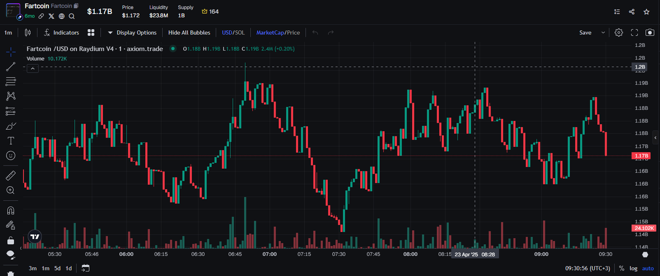Expand the Save dropdown arrow
This screenshot has width=660, height=276.
point(603,32)
